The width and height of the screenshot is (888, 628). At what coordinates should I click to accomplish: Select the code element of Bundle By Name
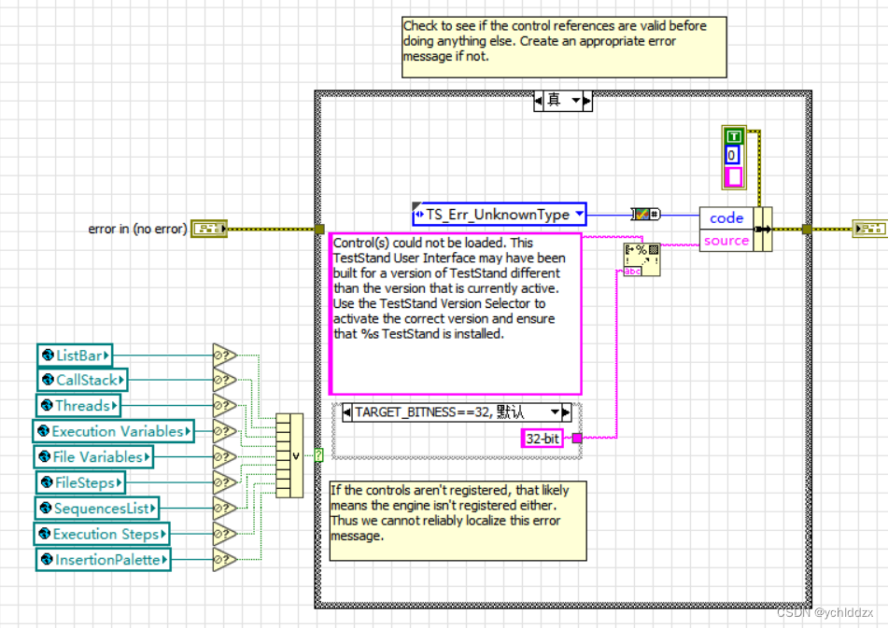tap(726, 217)
